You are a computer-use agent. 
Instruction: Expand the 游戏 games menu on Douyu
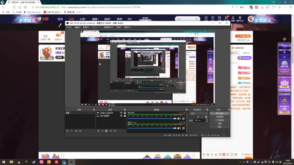click(107, 19)
